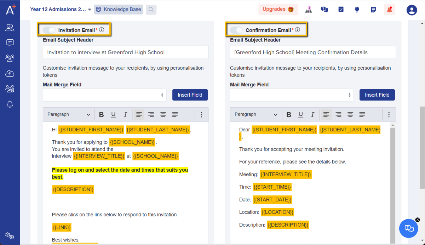Screen dimensions: 425x245
Task: Toggle underline in Invitation Email editor
Action: point(113,115)
